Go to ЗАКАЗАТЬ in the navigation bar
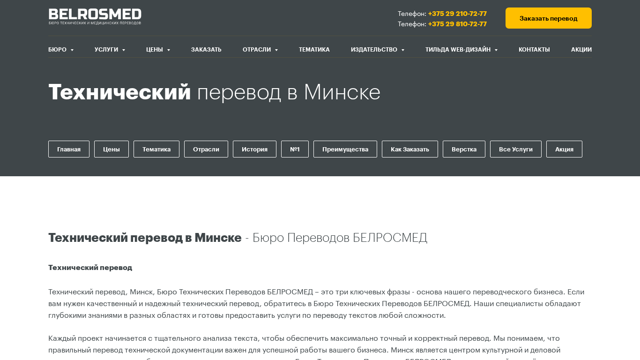This screenshot has width=640, height=360. pyautogui.click(x=206, y=50)
